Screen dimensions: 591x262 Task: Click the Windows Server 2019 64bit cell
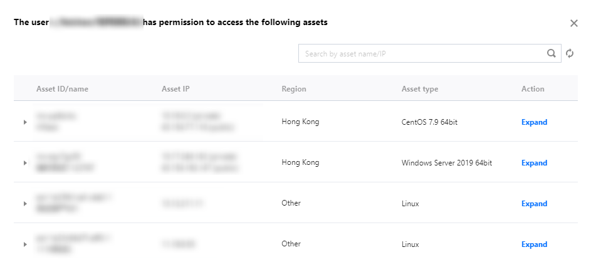coord(446,163)
